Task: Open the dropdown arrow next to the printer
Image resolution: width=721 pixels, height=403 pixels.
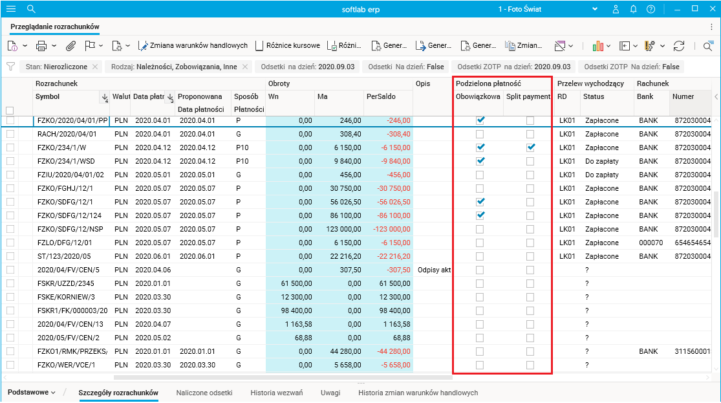Action: [54, 46]
